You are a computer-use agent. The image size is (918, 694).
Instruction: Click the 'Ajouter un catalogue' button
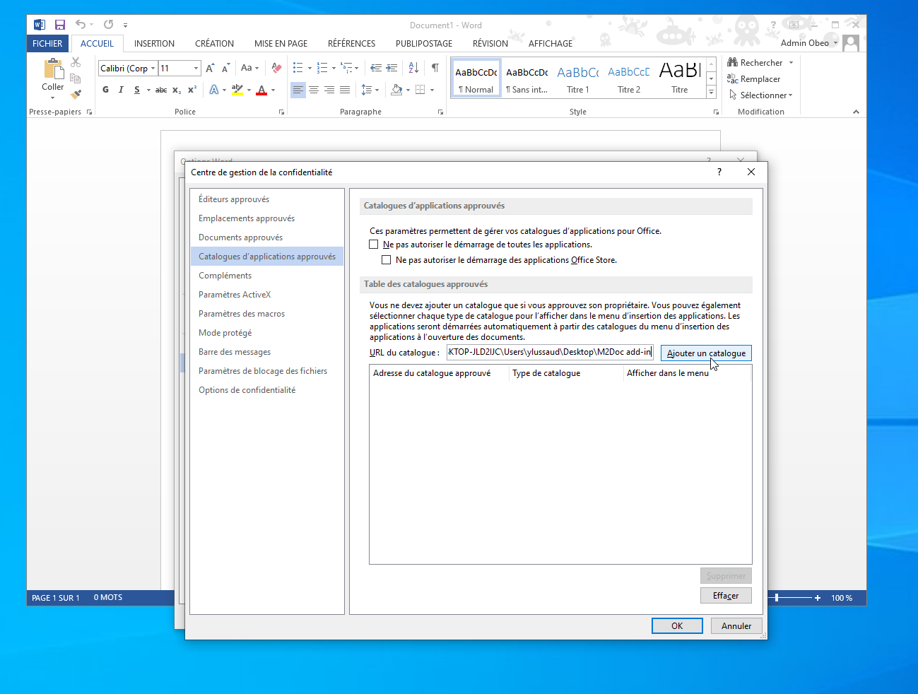tap(706, 353)
